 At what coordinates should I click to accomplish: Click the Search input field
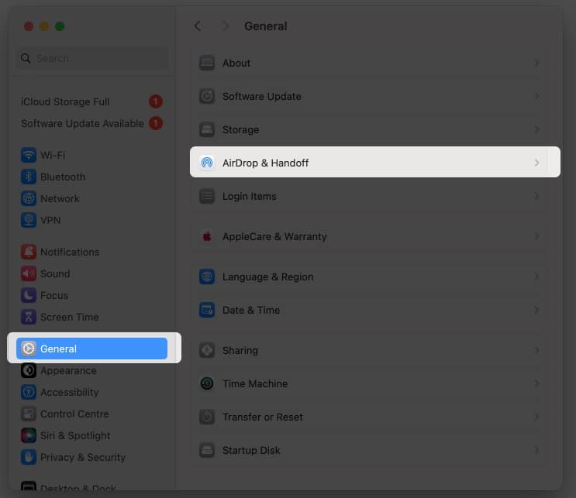(x=93, y=58)
